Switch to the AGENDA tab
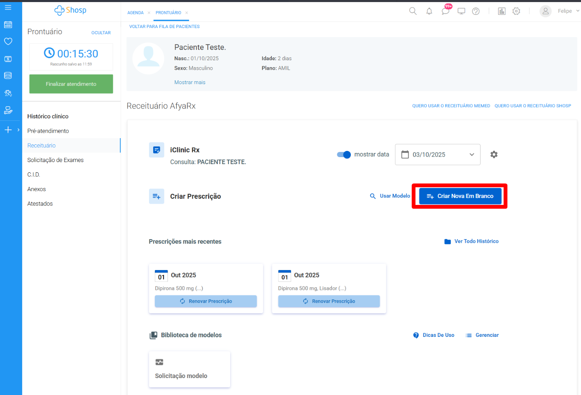 (135, 13)
